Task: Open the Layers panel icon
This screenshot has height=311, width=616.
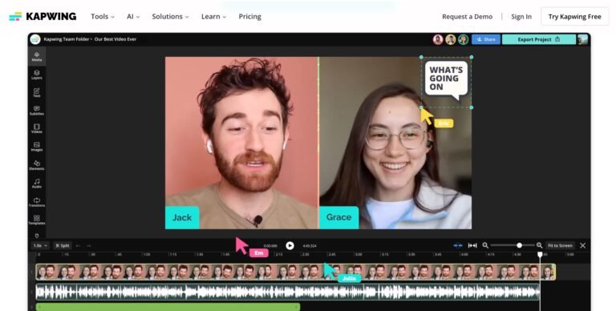Action: coord(37,75)
